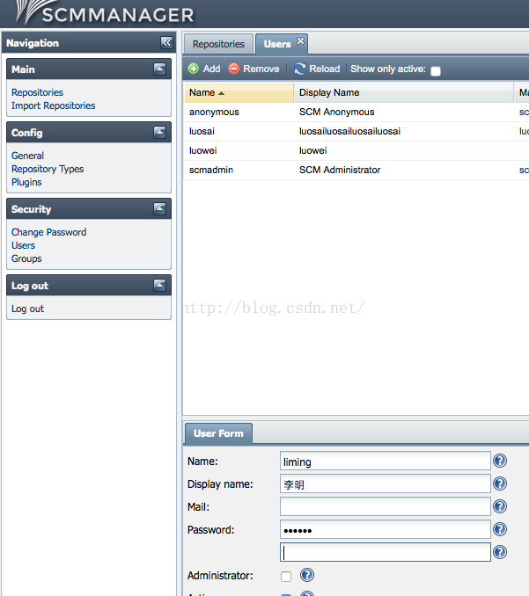Click the Reload label in the toolbar
Viewport: 529px width, 596px height.
[325, 69]
